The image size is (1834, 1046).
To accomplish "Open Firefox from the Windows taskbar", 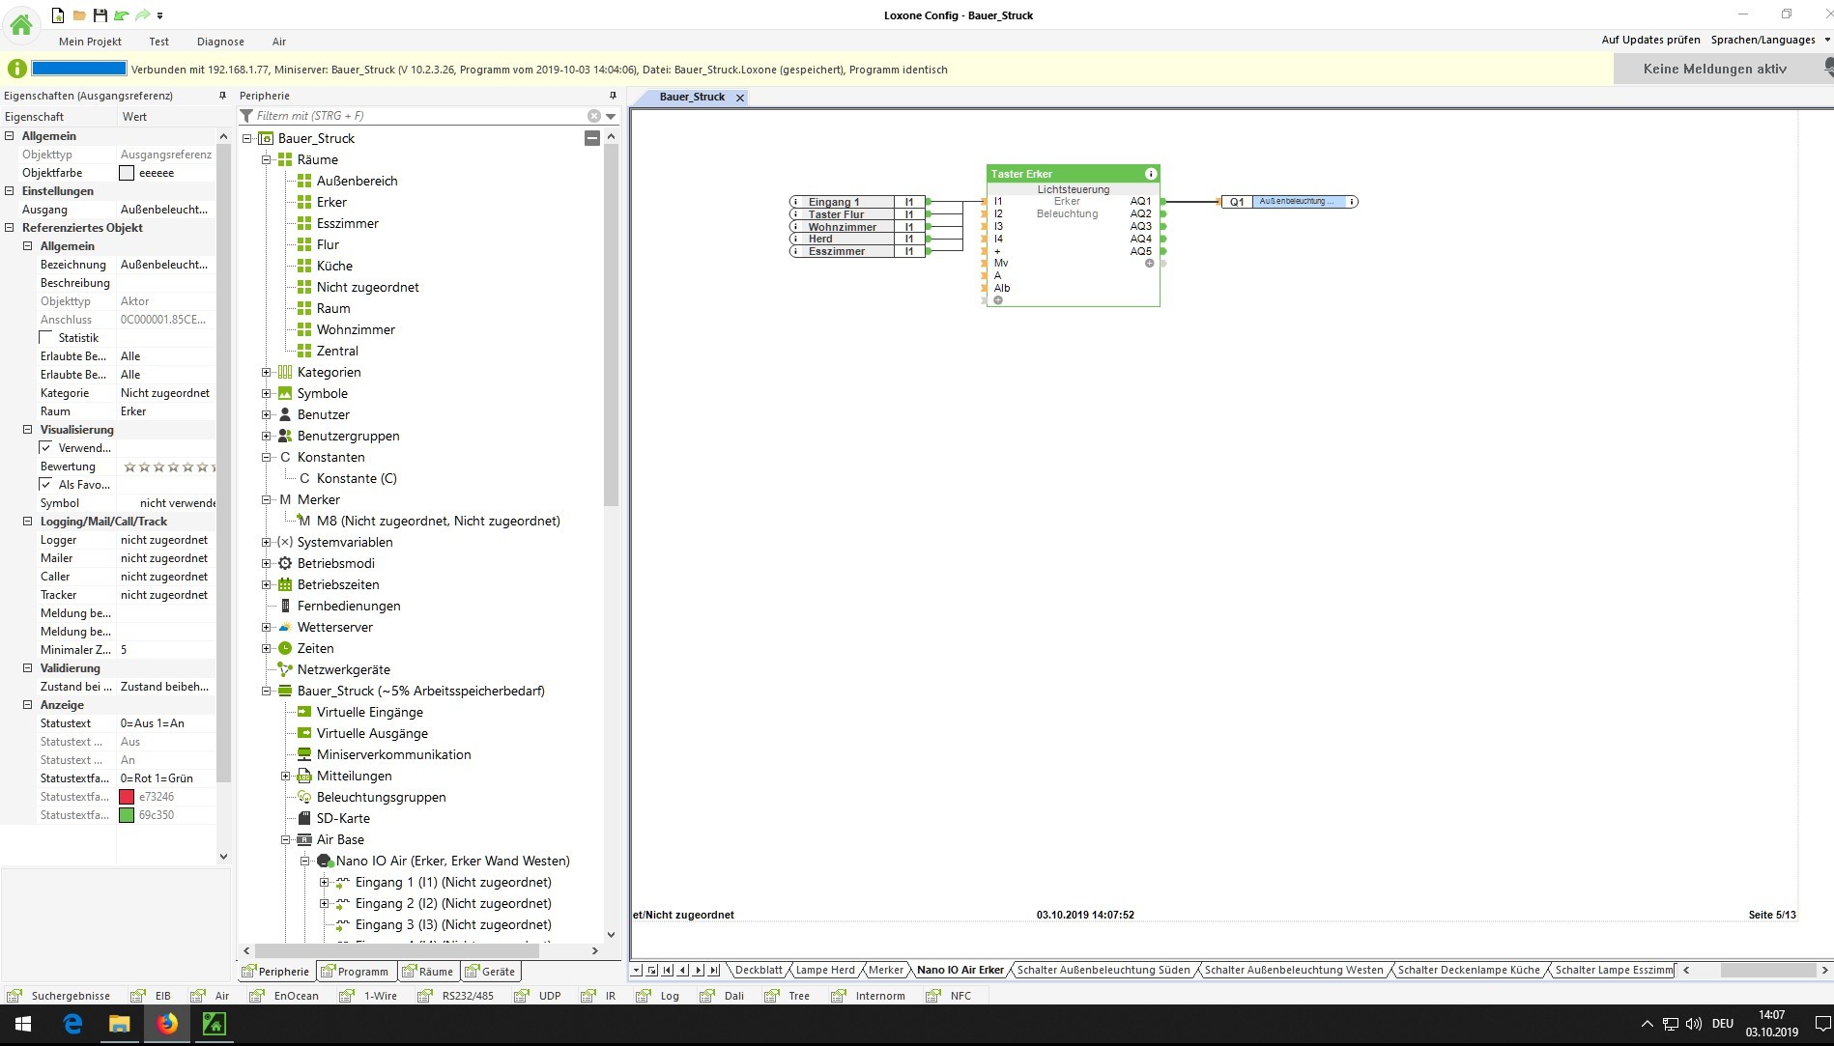I will [x=167, y=1024].
